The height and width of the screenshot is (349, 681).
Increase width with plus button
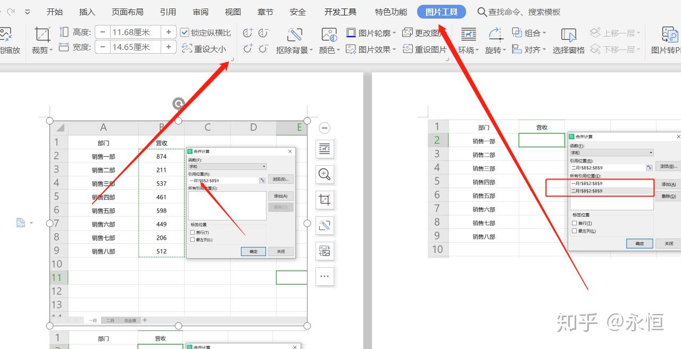tap(169, 47)
